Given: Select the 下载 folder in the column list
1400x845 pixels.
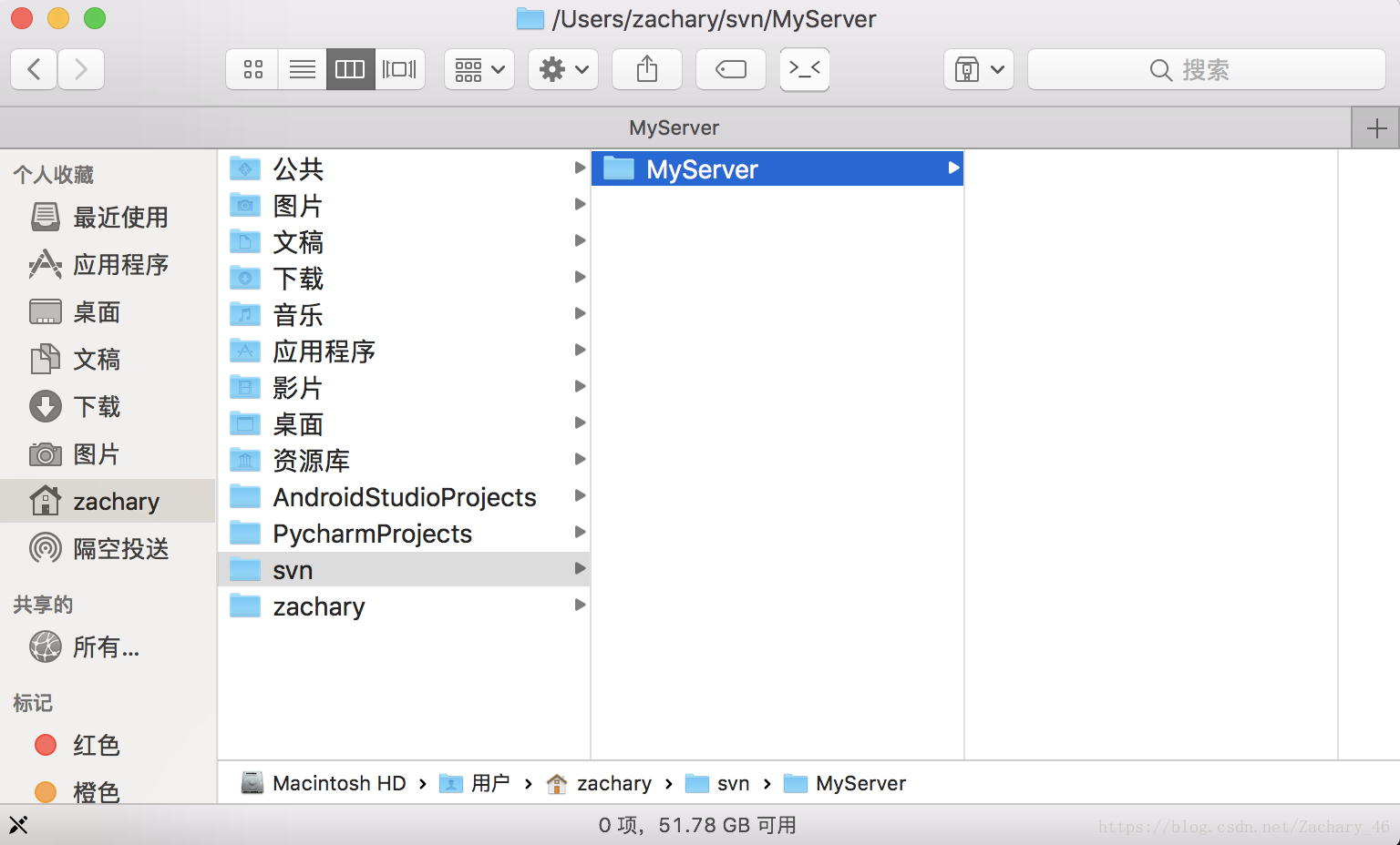Looking at the screenshot, I should (x=404, y=278).
